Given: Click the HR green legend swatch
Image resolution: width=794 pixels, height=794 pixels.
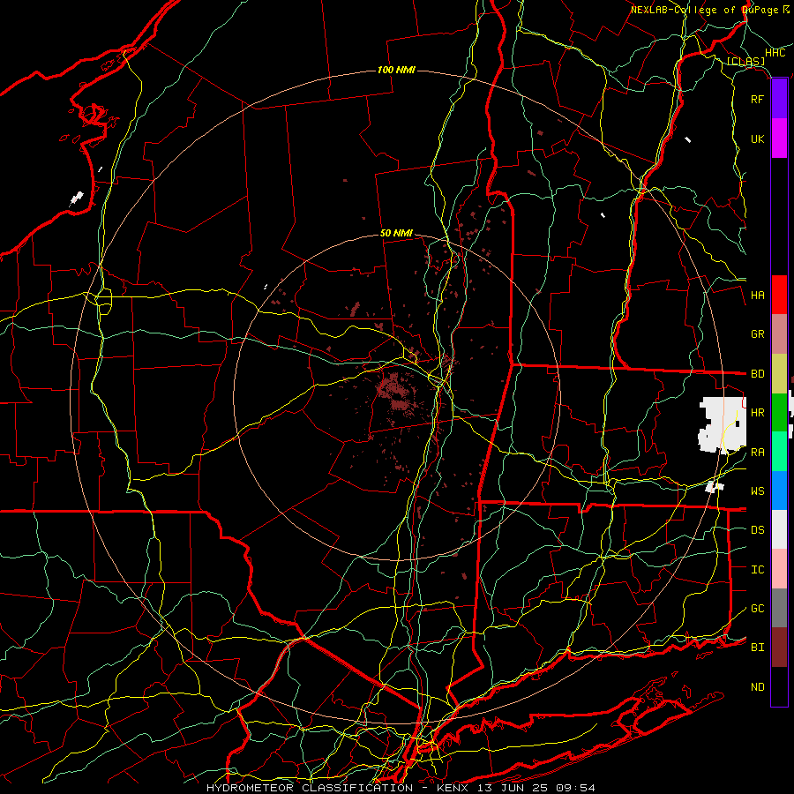Looking at the screenshot, I should point(779,413).
